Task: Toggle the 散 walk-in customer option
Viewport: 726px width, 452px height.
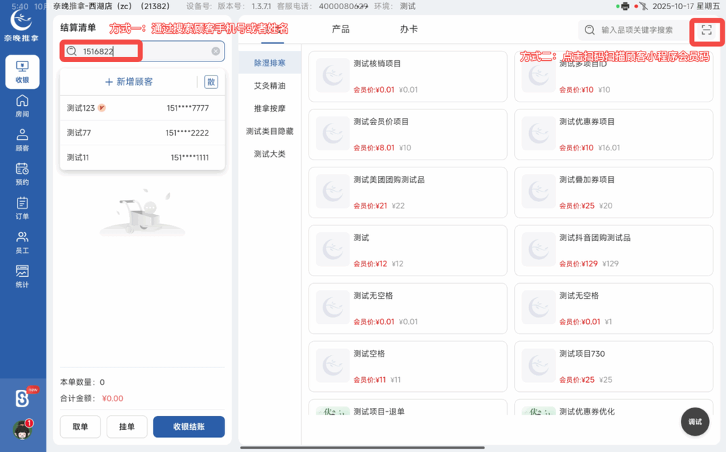Action: tap(210, 81)
